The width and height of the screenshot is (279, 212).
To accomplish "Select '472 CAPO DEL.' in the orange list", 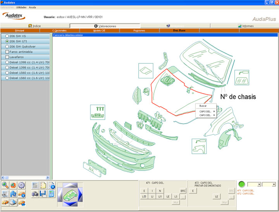I will 246,193.
